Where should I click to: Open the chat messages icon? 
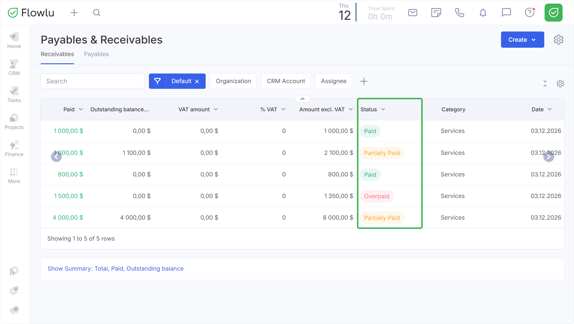tap(506, 13)
